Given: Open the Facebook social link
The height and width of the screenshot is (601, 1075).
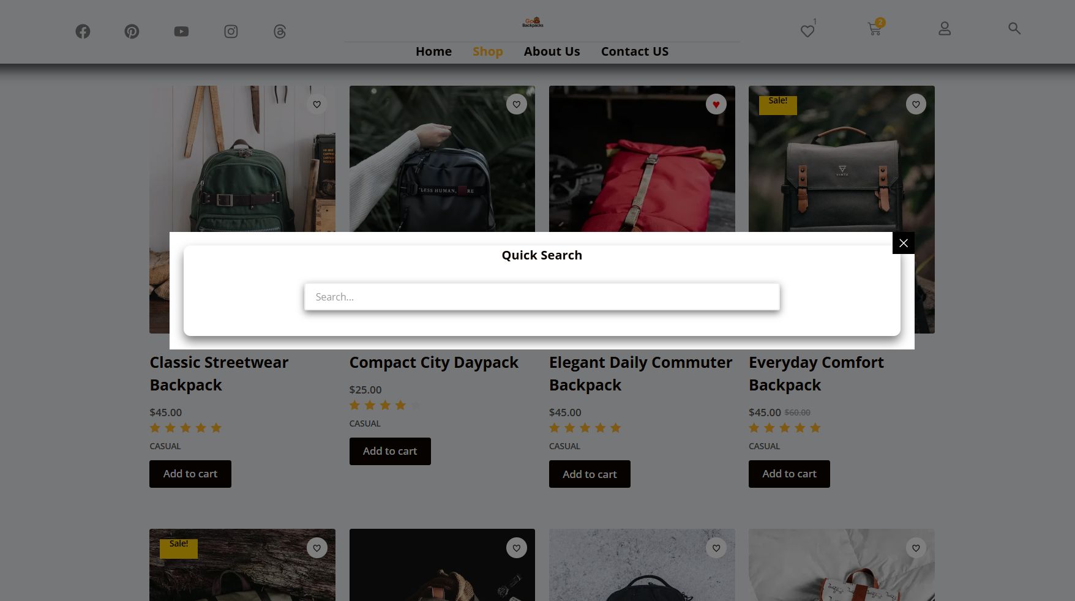Looking at the screenshot, I should pos(83,31).
